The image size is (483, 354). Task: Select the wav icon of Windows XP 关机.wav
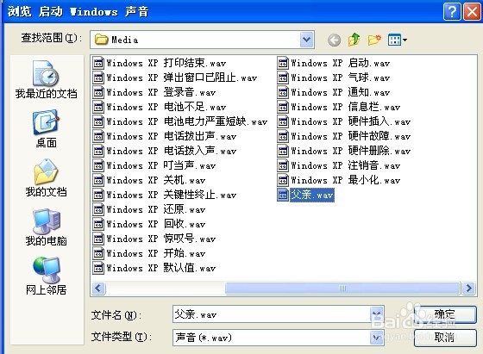98,180
